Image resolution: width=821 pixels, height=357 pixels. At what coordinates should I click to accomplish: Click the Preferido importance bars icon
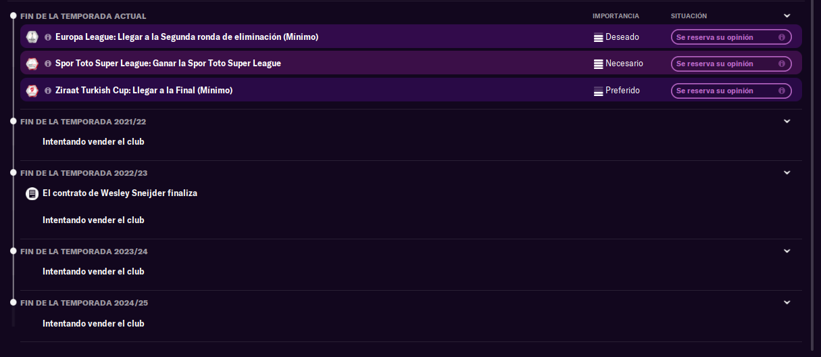598,91
